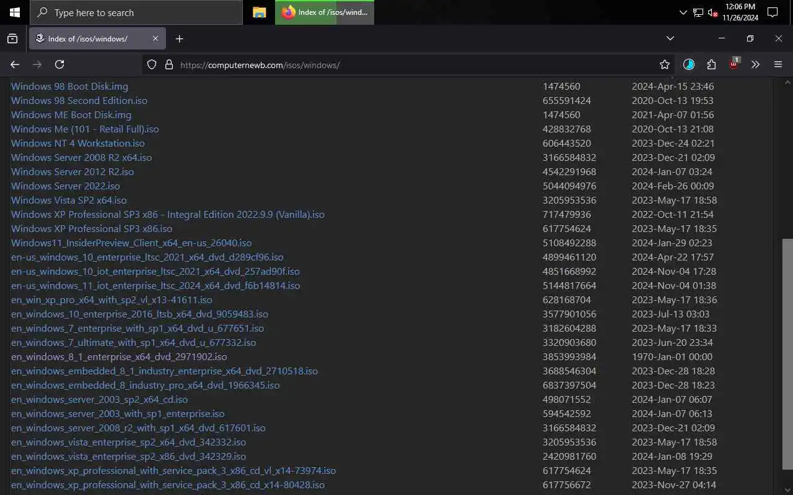Click XP professional SP3 vl_x14-73974.iso link

click(x=173, y=470)
